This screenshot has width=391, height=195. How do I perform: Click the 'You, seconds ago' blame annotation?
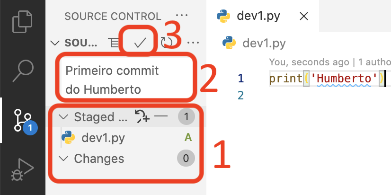tap(309, 62)
